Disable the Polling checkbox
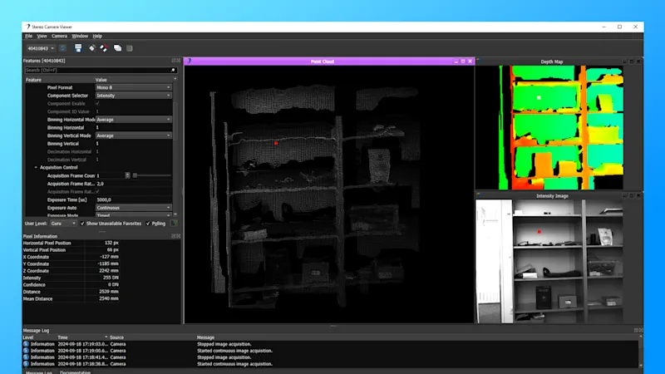665x374 pixels. (148, 224)
